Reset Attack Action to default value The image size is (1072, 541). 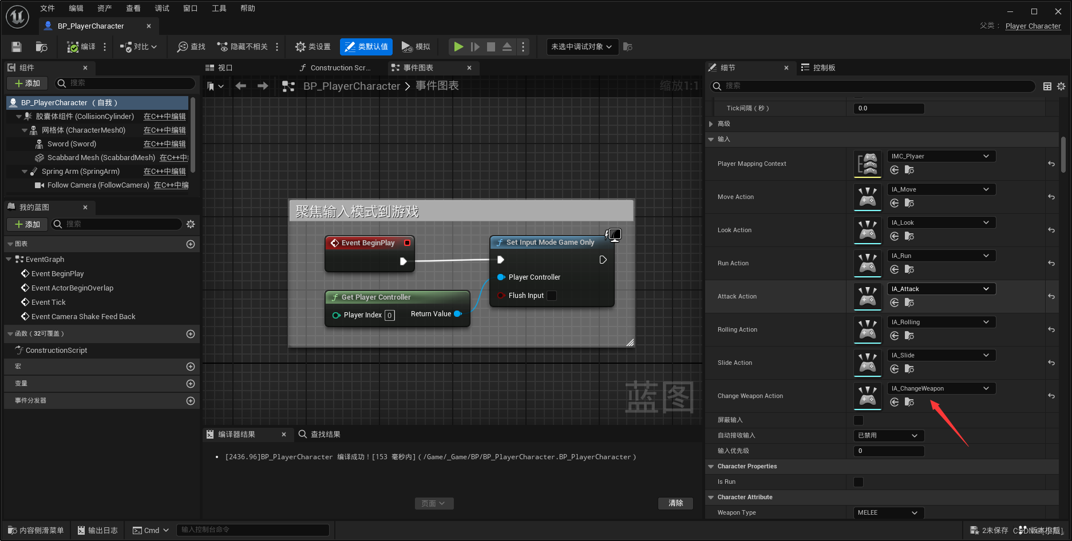[x=1051, y=296]
